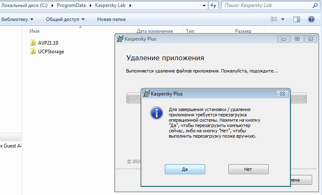Click the partially hidden Отмена button

click(x=301, y=180)
